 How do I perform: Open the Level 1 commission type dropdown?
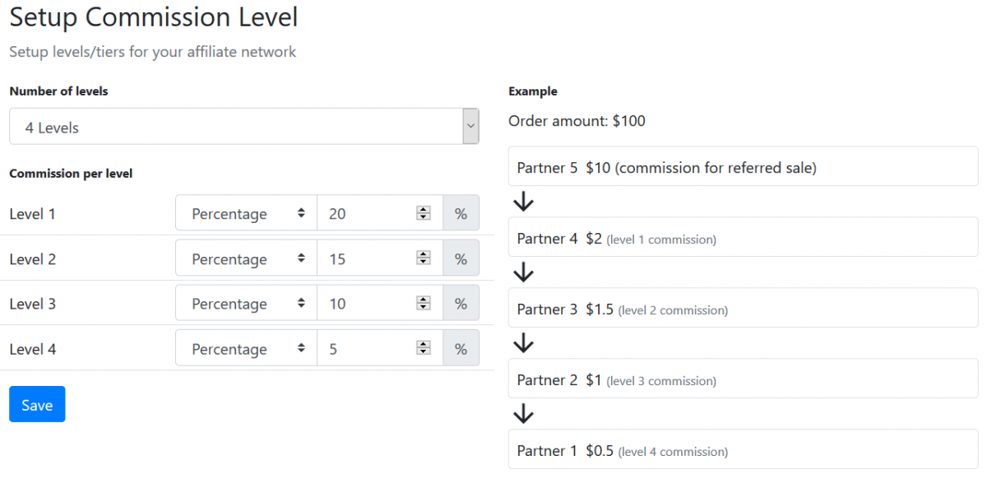pyautogui.click(x=245, y=212)
